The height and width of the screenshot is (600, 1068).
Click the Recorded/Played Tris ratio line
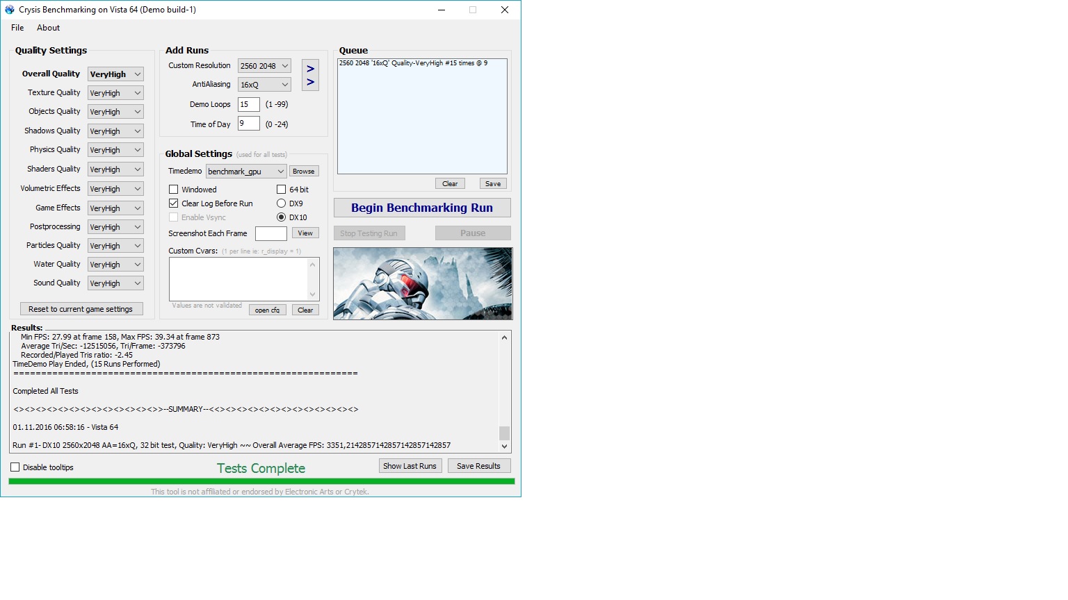click(76, 355)
